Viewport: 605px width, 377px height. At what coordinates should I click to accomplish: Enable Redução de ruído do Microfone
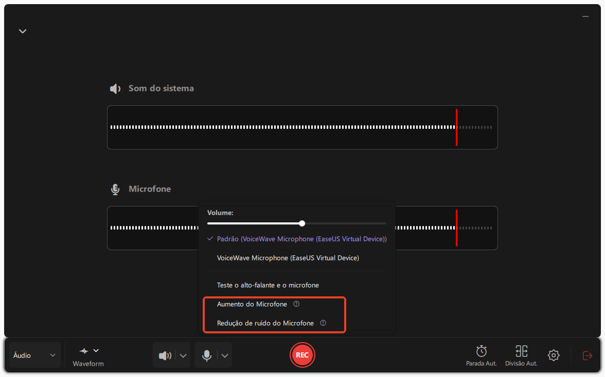265,323
